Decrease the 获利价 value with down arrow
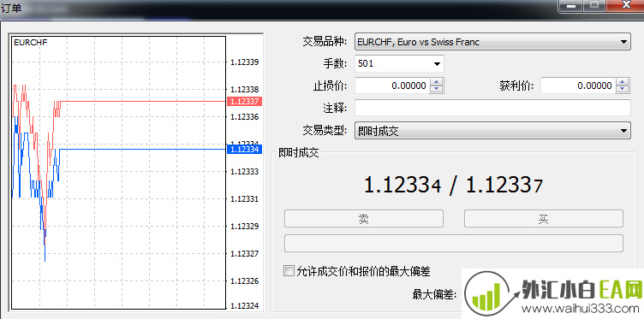Image resolution: width=644 pixels, height=319 pixels. coord(623,89)
